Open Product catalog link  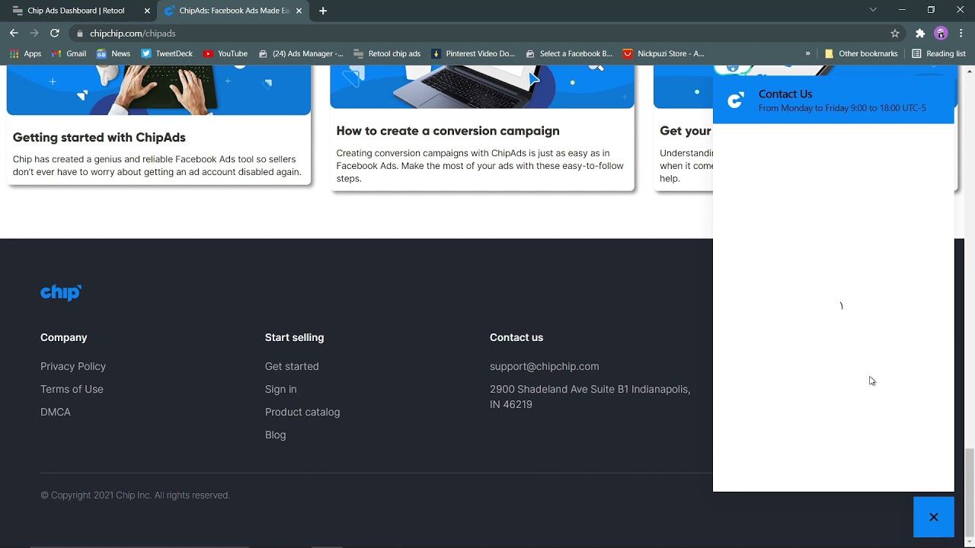tap(302, 412)
